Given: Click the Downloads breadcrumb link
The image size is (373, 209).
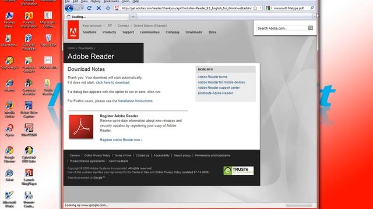Looking at the screenshot, I should tap(86, 48).
